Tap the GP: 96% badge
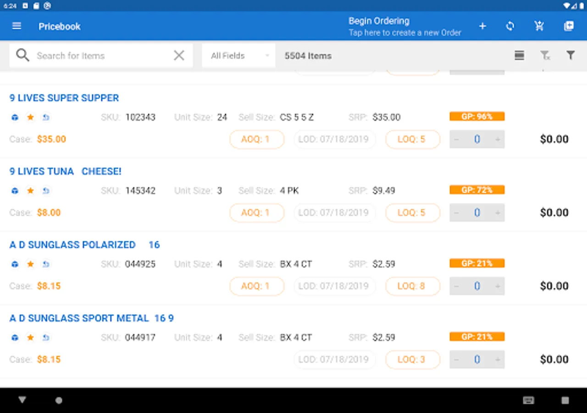This screenshot has width=587, height=413. point(477,117)
